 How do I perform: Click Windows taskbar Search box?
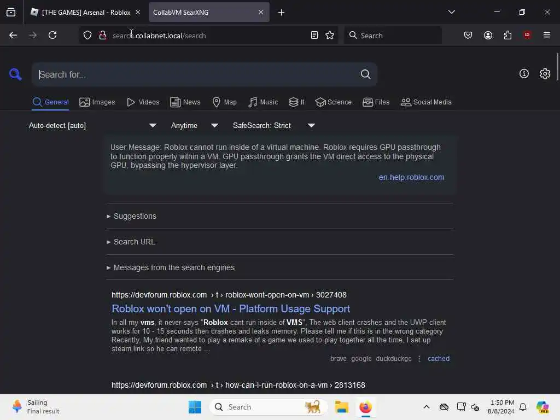[269, 407]
